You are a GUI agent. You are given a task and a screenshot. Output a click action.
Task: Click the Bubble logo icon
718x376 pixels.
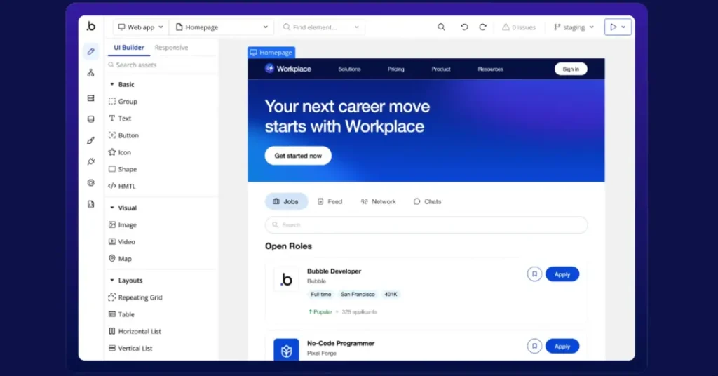click(90, 27)
